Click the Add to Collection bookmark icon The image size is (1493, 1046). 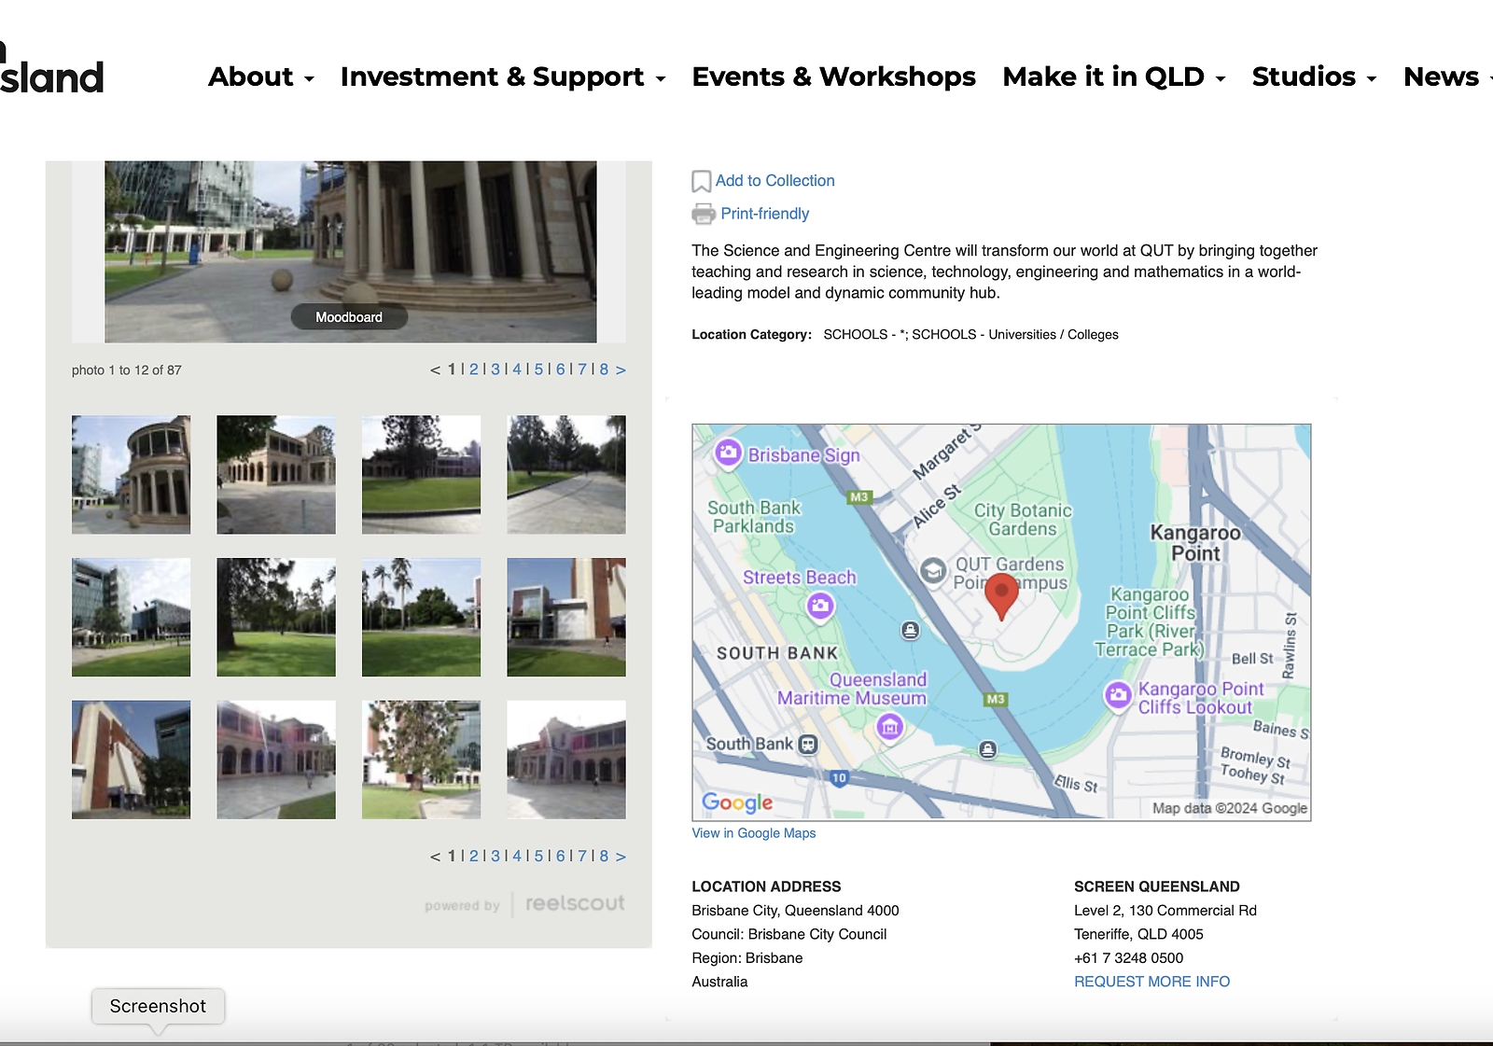701,181
